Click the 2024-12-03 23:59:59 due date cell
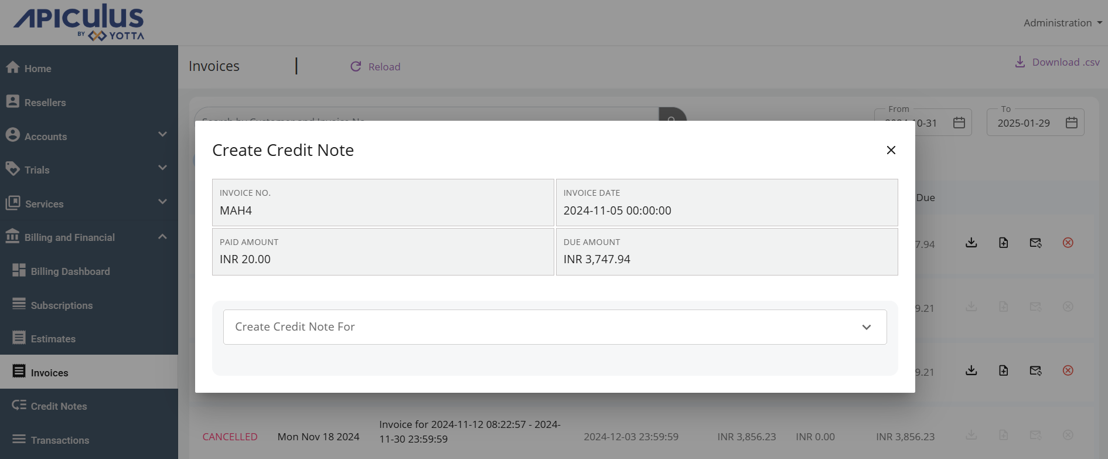The height and width of the screenshot is (459, 1108). pos(631,437)
